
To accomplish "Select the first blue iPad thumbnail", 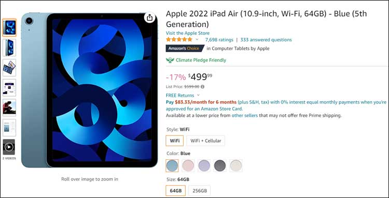I will (9, 28).
